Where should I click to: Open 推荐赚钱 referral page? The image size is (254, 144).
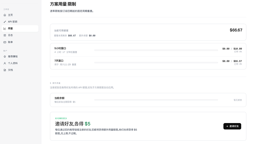[20, 57]
